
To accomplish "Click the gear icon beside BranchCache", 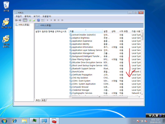I will (70, 72).
